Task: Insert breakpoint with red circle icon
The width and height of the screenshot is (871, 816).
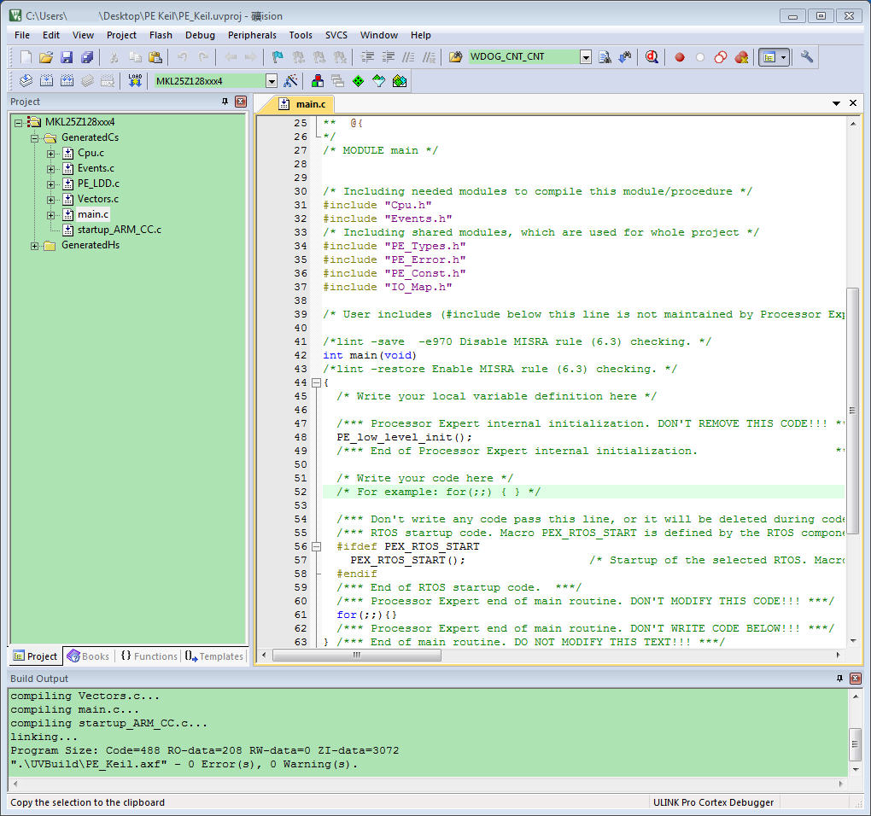Action: (x=680, y=56)
